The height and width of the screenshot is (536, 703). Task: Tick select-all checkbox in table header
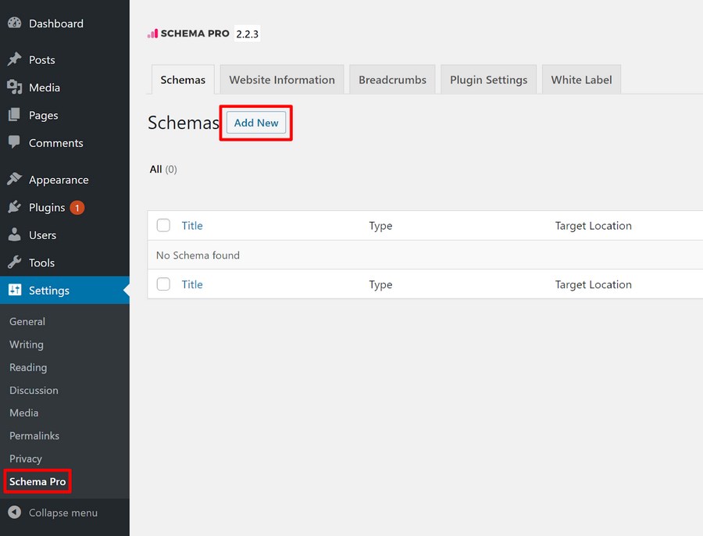point(163,225)
